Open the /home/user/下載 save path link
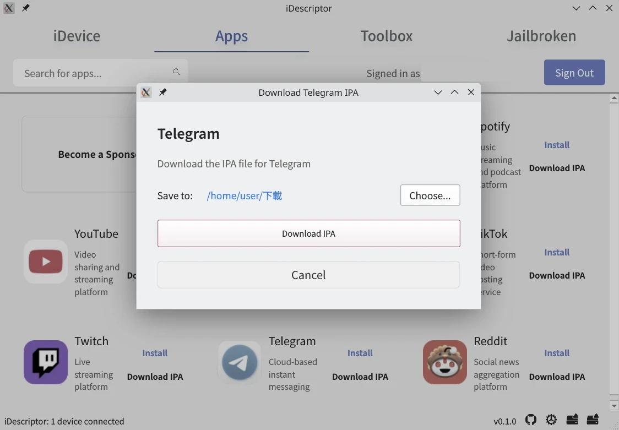 (x=245, y=195)
